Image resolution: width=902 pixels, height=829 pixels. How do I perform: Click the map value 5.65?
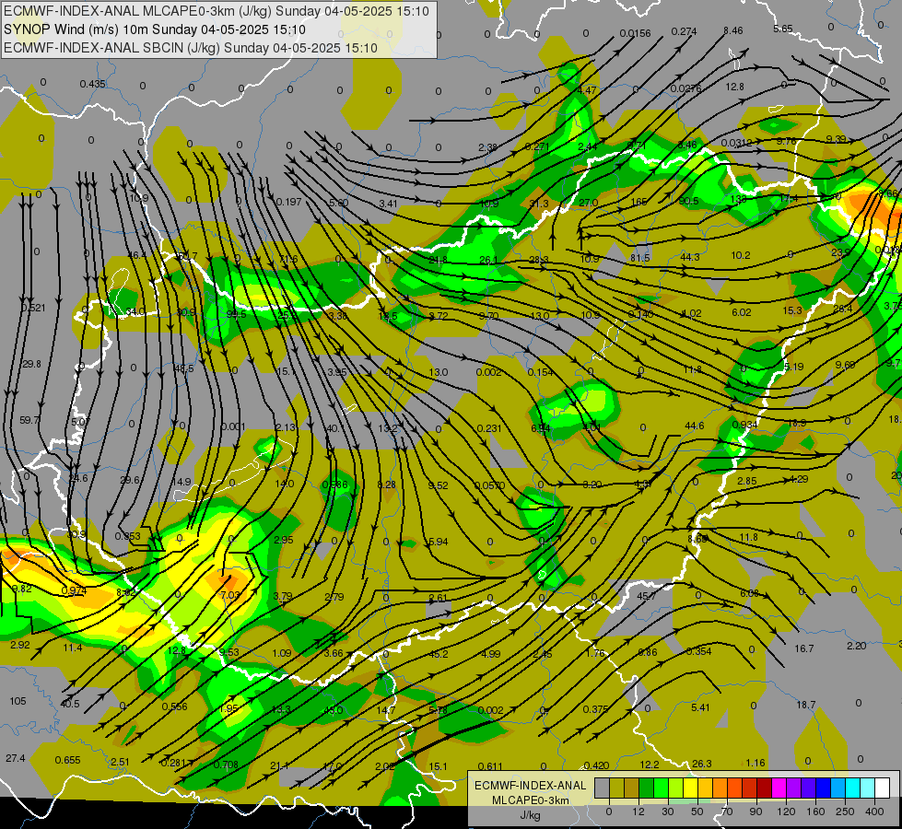coord(783,29)
